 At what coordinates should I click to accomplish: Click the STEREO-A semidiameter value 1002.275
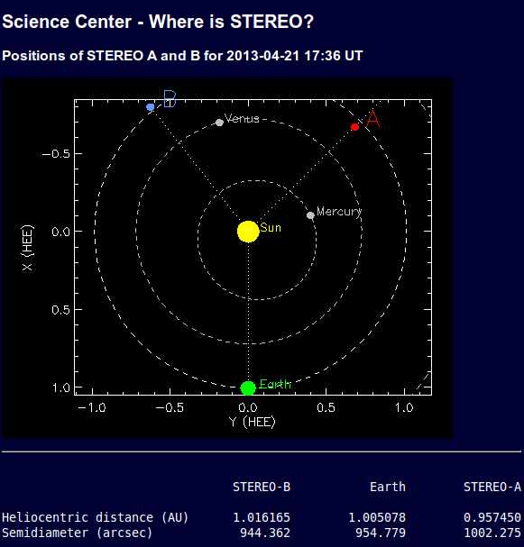[492, 533]
